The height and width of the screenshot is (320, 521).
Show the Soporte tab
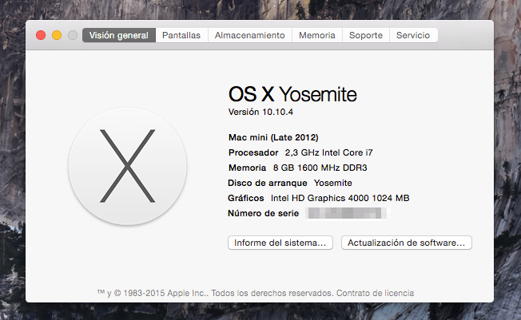click(366, 35)
